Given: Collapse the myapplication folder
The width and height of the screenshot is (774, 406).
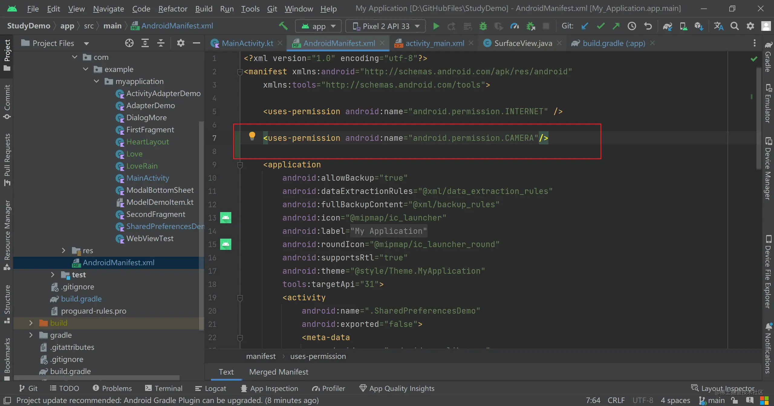Looking at the screenshot, I should (x=96, y=81).
